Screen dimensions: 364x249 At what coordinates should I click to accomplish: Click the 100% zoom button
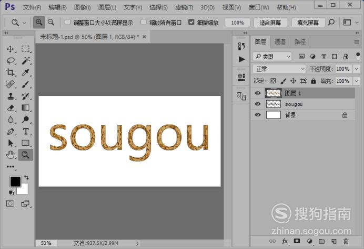237,23
